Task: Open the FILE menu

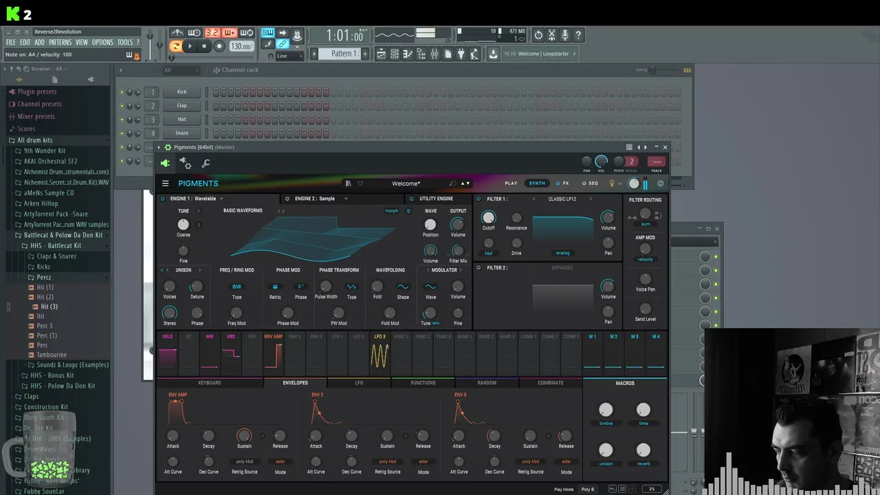Action: click(11, 43)
